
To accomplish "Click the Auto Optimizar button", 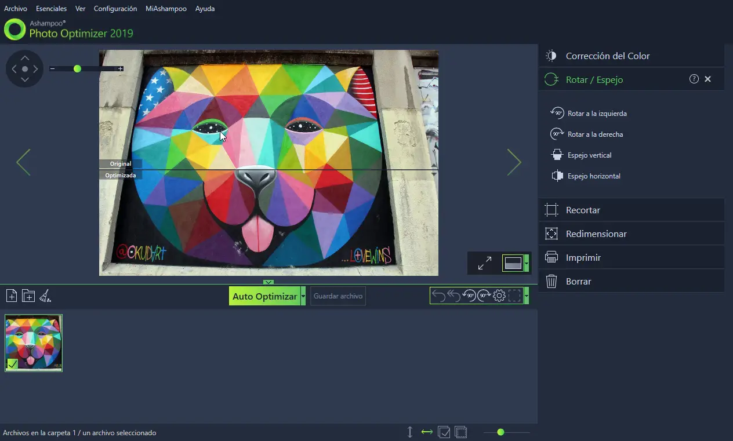I will pos(264,296).
